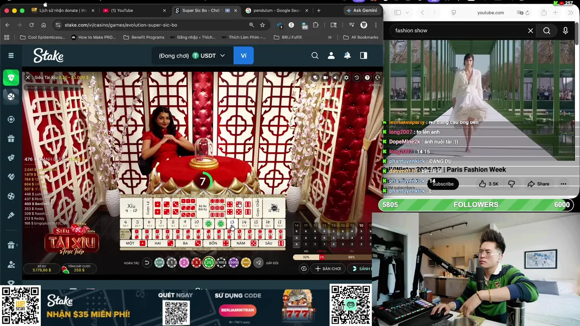
Task: Bet on total 13 spot
Action: [232, 224]
